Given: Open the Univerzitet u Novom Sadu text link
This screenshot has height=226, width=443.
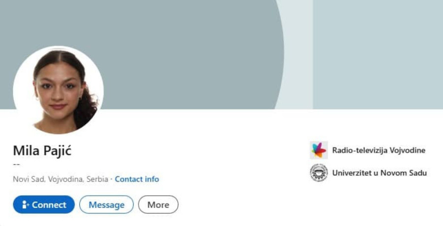Looking at the screenshot, I should point(380,173).
